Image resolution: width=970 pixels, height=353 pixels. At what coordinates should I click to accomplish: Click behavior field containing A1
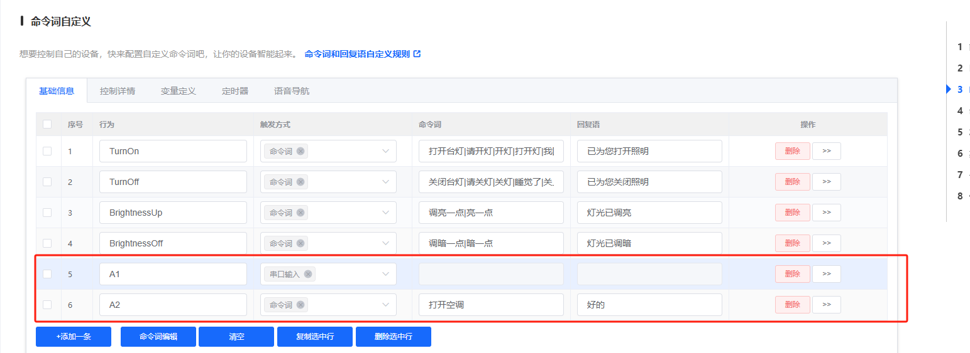173,274
